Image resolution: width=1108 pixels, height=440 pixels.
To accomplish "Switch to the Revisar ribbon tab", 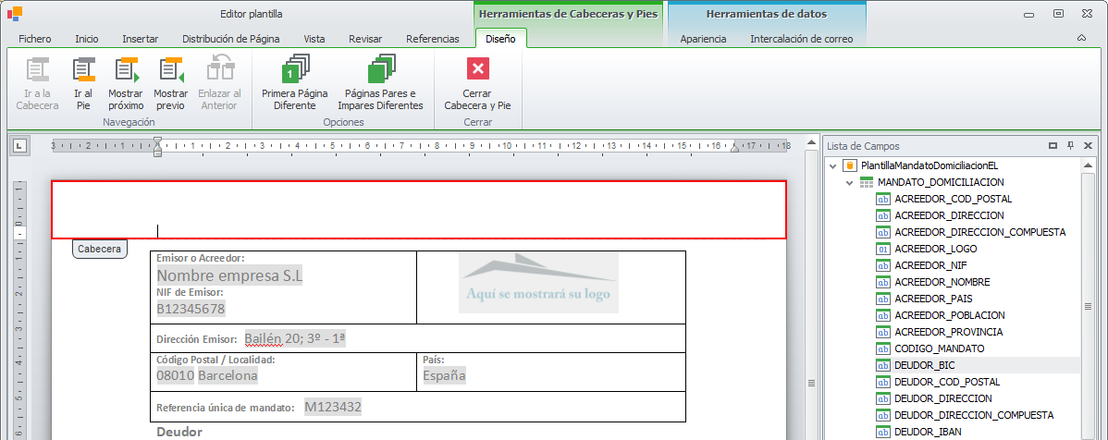I will 365,39.
